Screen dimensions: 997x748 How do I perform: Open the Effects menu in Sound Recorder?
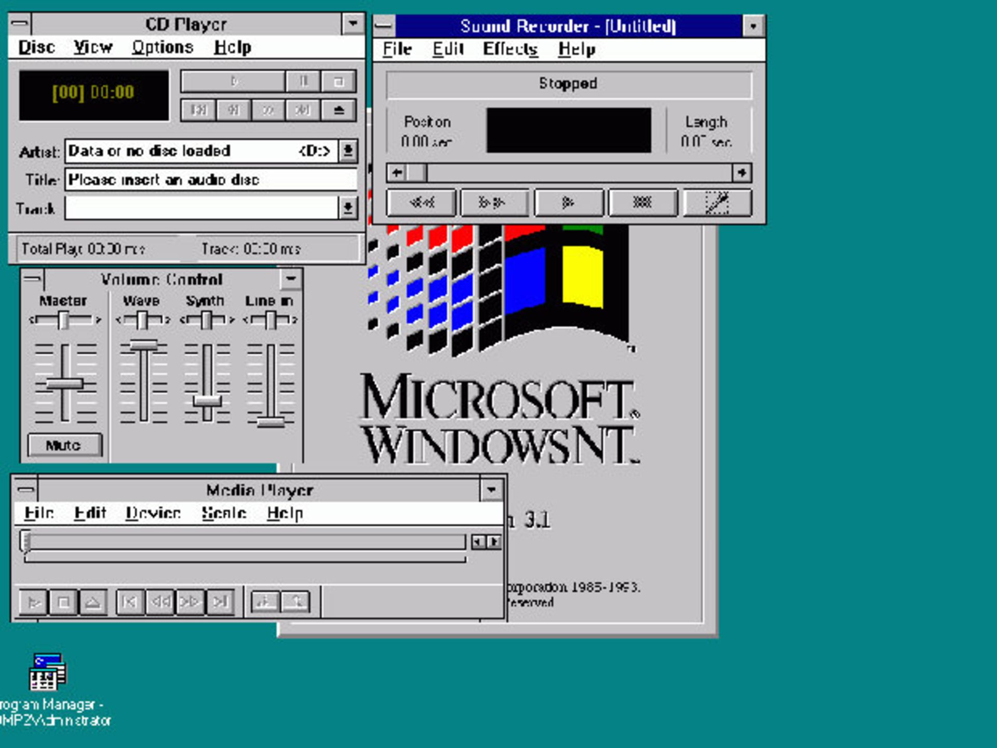(509, 49)
